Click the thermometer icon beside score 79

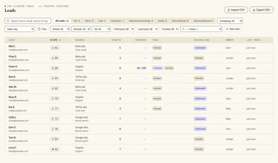click(x=53, y=98)
